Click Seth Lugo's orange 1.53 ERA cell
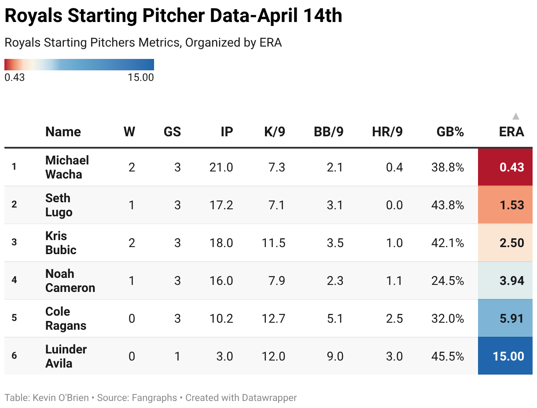Image resolution: width=537 pixels, height=408 pixels. (505, 205)
